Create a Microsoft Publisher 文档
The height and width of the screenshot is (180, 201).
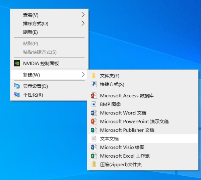click(143, 130)
